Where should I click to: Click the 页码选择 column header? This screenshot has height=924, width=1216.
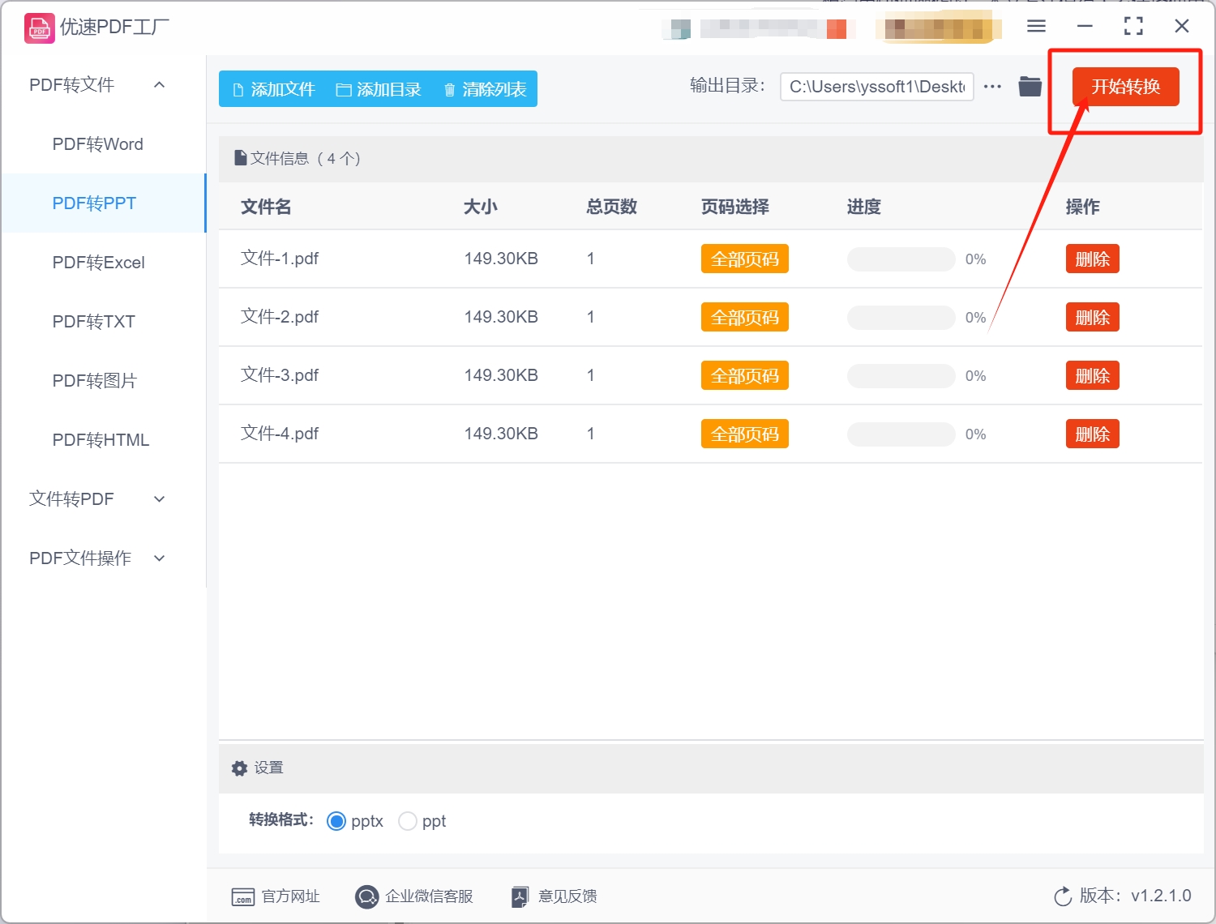click(x=735, y=207)
